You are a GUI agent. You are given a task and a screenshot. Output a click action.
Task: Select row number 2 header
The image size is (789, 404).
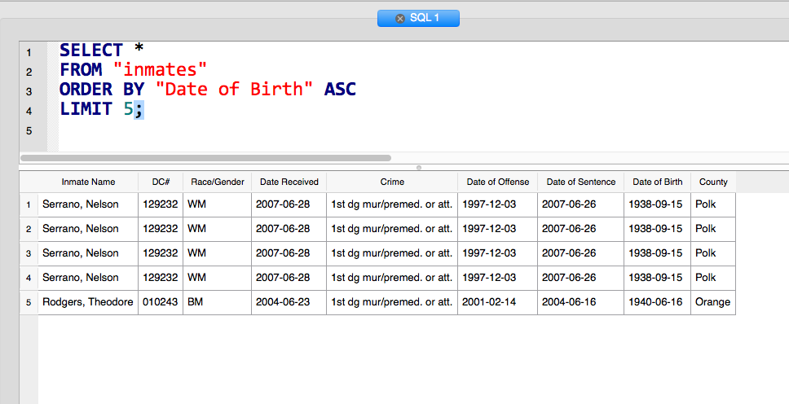coord(29,229)
